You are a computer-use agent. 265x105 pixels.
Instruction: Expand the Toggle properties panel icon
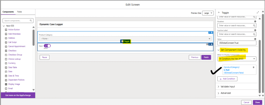258,12
